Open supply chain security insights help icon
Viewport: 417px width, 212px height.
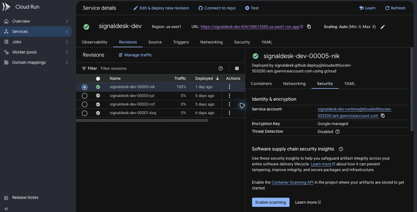click(x=341, y=149)
